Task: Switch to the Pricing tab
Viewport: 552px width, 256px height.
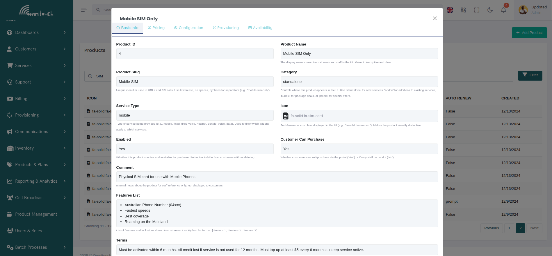Action: pyautogui.click(x=156, y=28)
